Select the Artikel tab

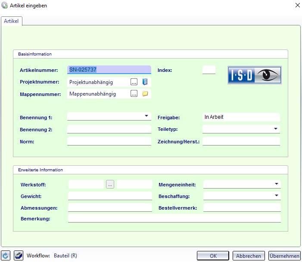11,21
